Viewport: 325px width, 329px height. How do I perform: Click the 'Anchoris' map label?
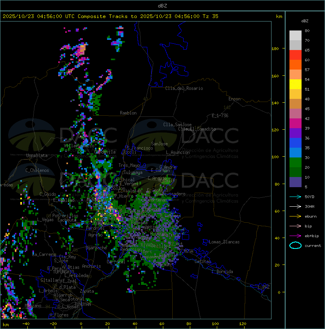(91, 266)
